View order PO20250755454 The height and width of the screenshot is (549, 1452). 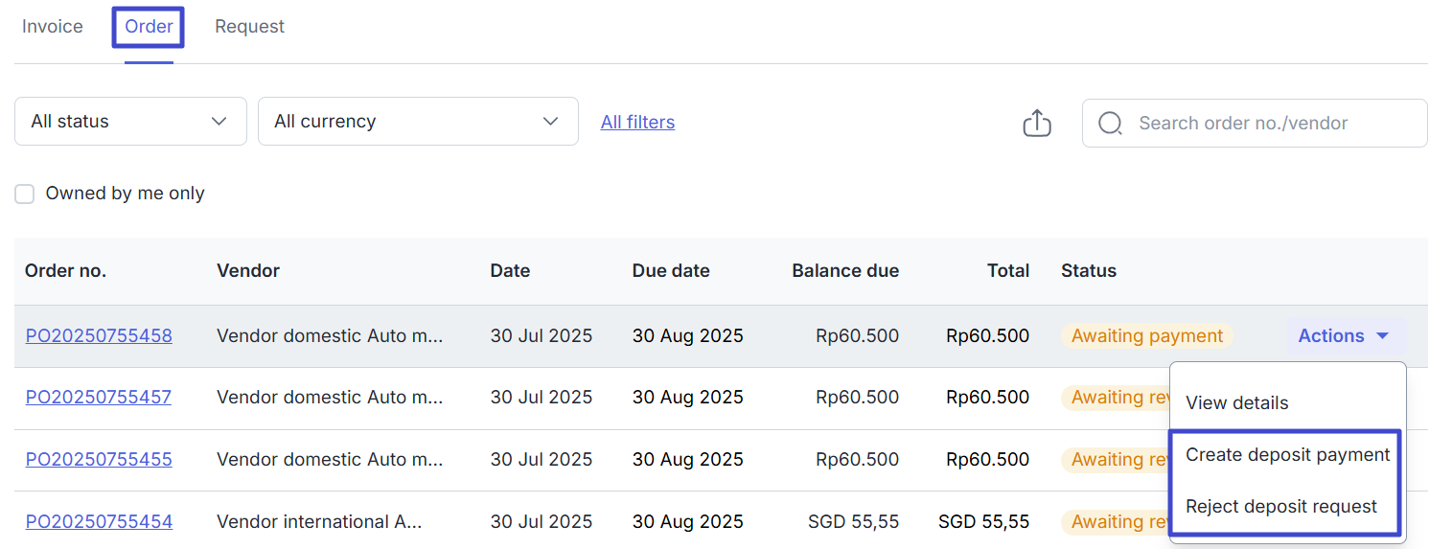(x=99, y=522)
